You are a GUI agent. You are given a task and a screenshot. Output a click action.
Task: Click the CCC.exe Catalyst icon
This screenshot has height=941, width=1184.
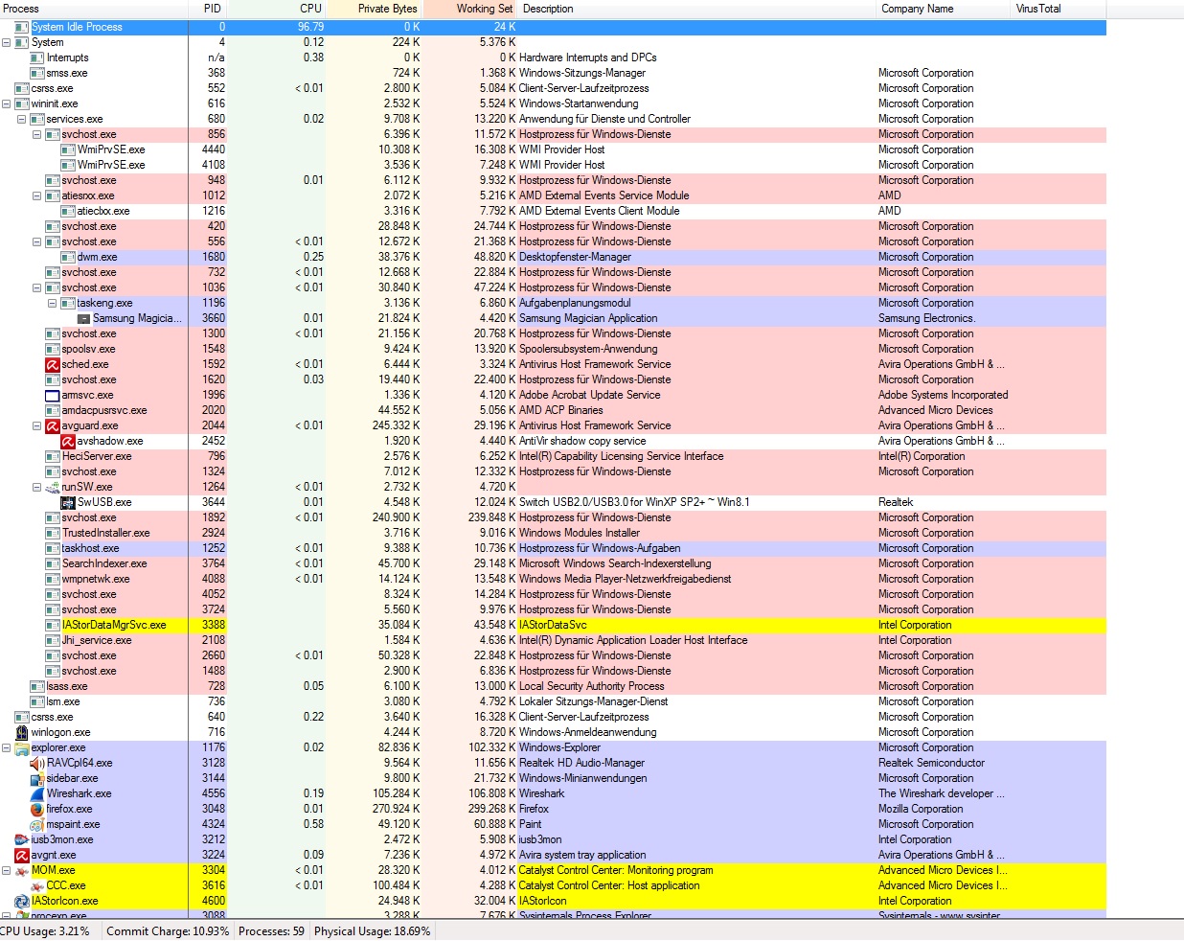pyautogui.click(x=37, y=885)
